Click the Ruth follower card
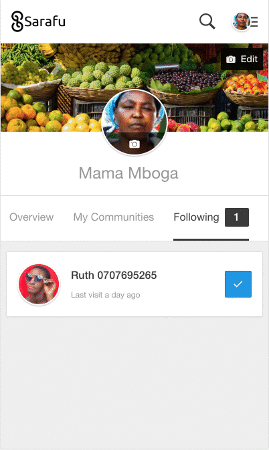The image size is (269, 450). pyautogui.click(x=134, y=284)
